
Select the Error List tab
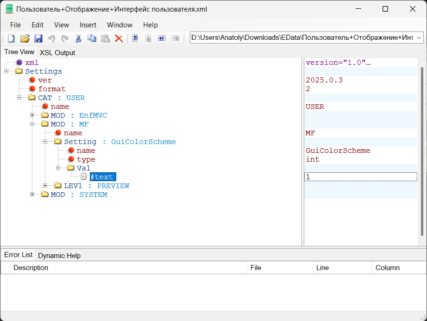coord(18,255)
